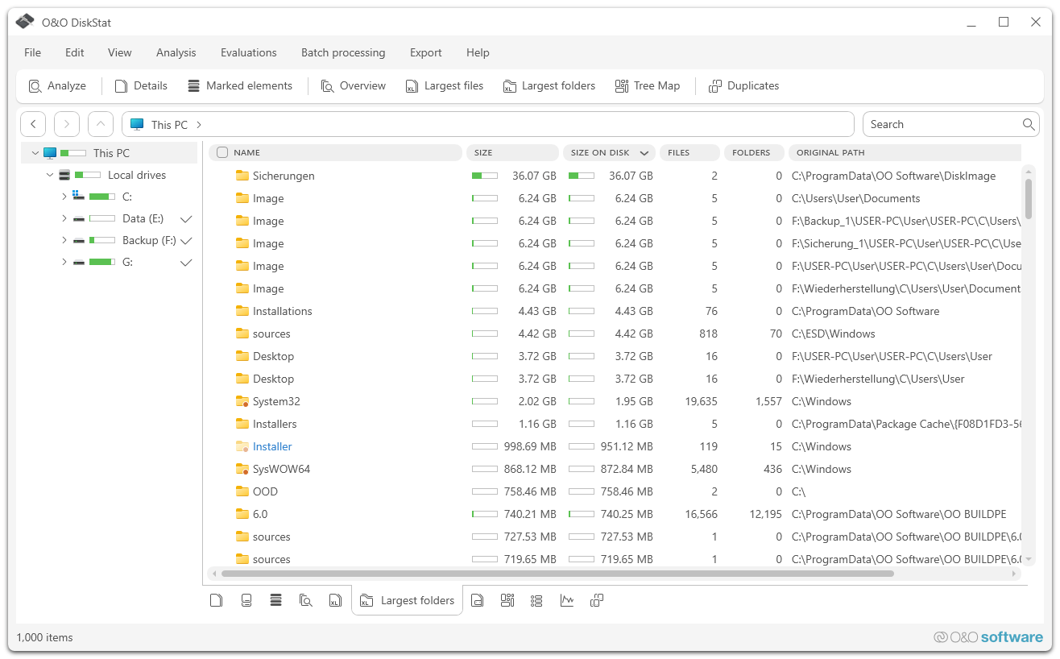
Task: Click the blank page icon in bottom tabs
Action: pyautogui.click(x=216, y=600)
